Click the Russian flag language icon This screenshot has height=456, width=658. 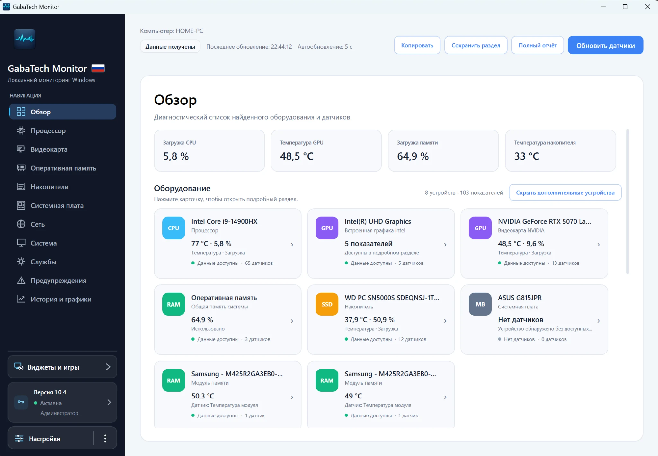tap(98, 68)
